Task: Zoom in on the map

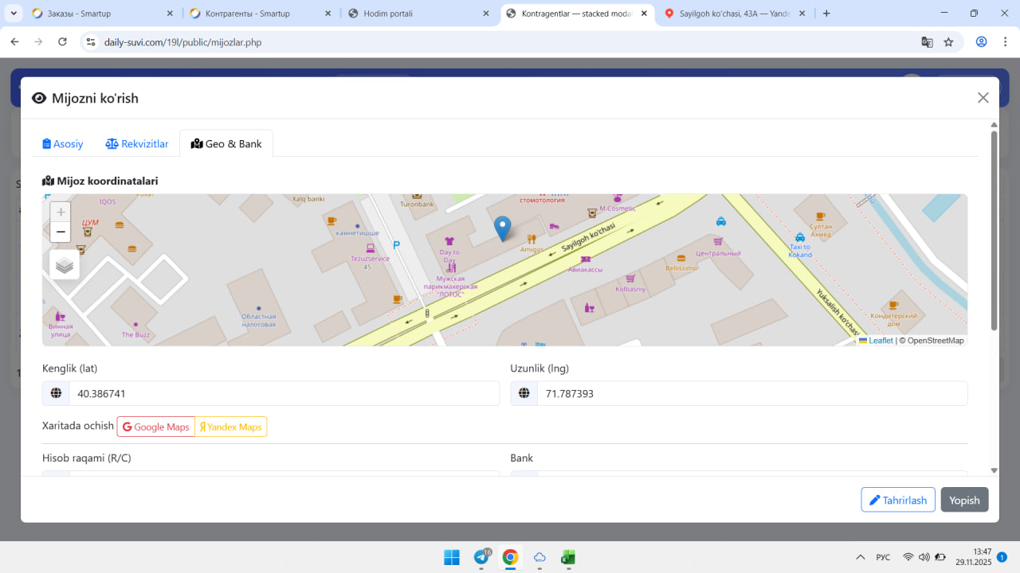Action: pyautogui.click(x=61, y=212)
